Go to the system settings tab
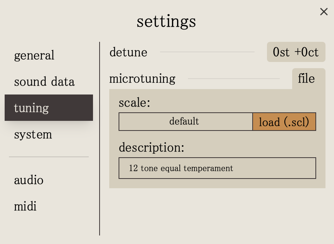 pos(33,134)
